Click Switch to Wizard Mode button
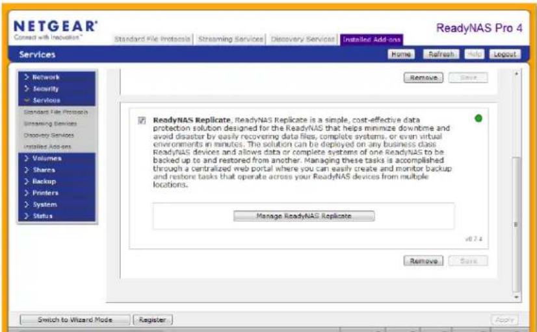The height and width of the screenshot is (332, 537). [75, 320]
